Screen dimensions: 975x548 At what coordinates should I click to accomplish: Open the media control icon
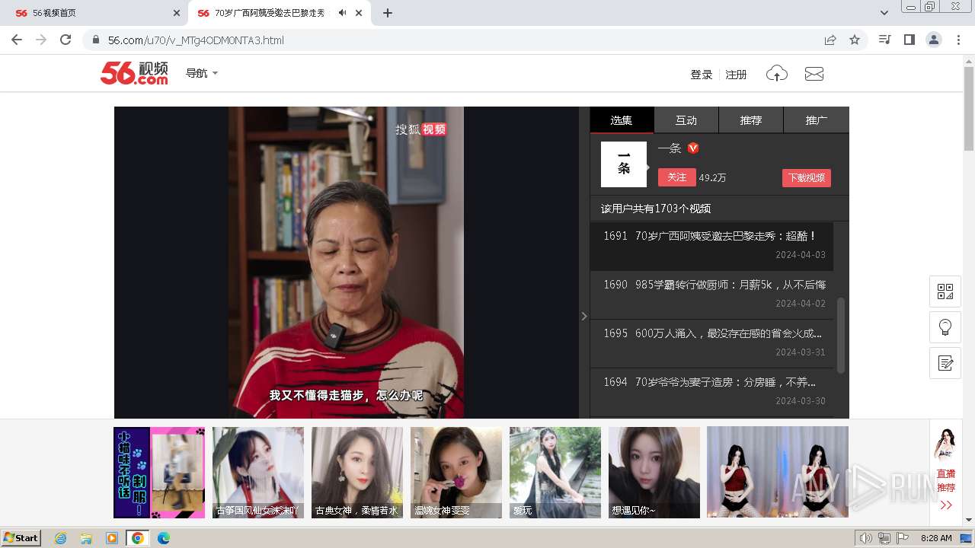(884, 40)
